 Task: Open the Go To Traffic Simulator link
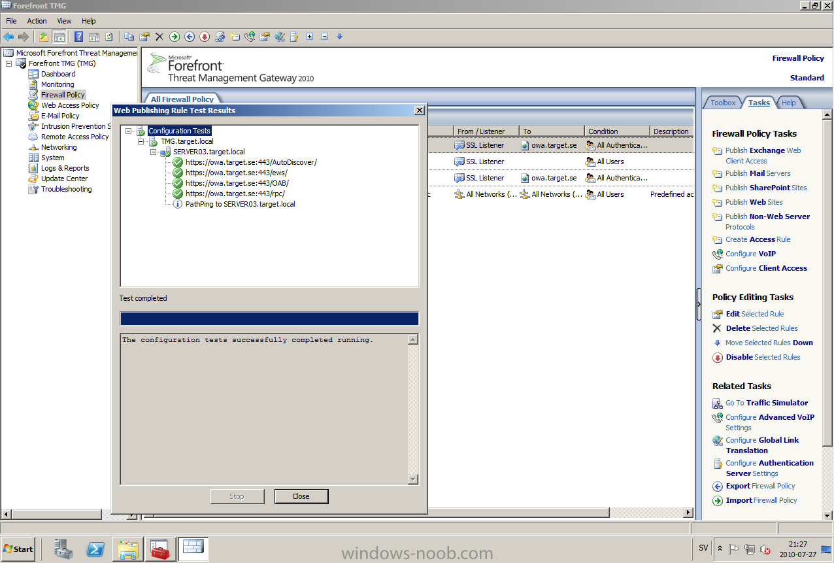(x=767, y=403)
